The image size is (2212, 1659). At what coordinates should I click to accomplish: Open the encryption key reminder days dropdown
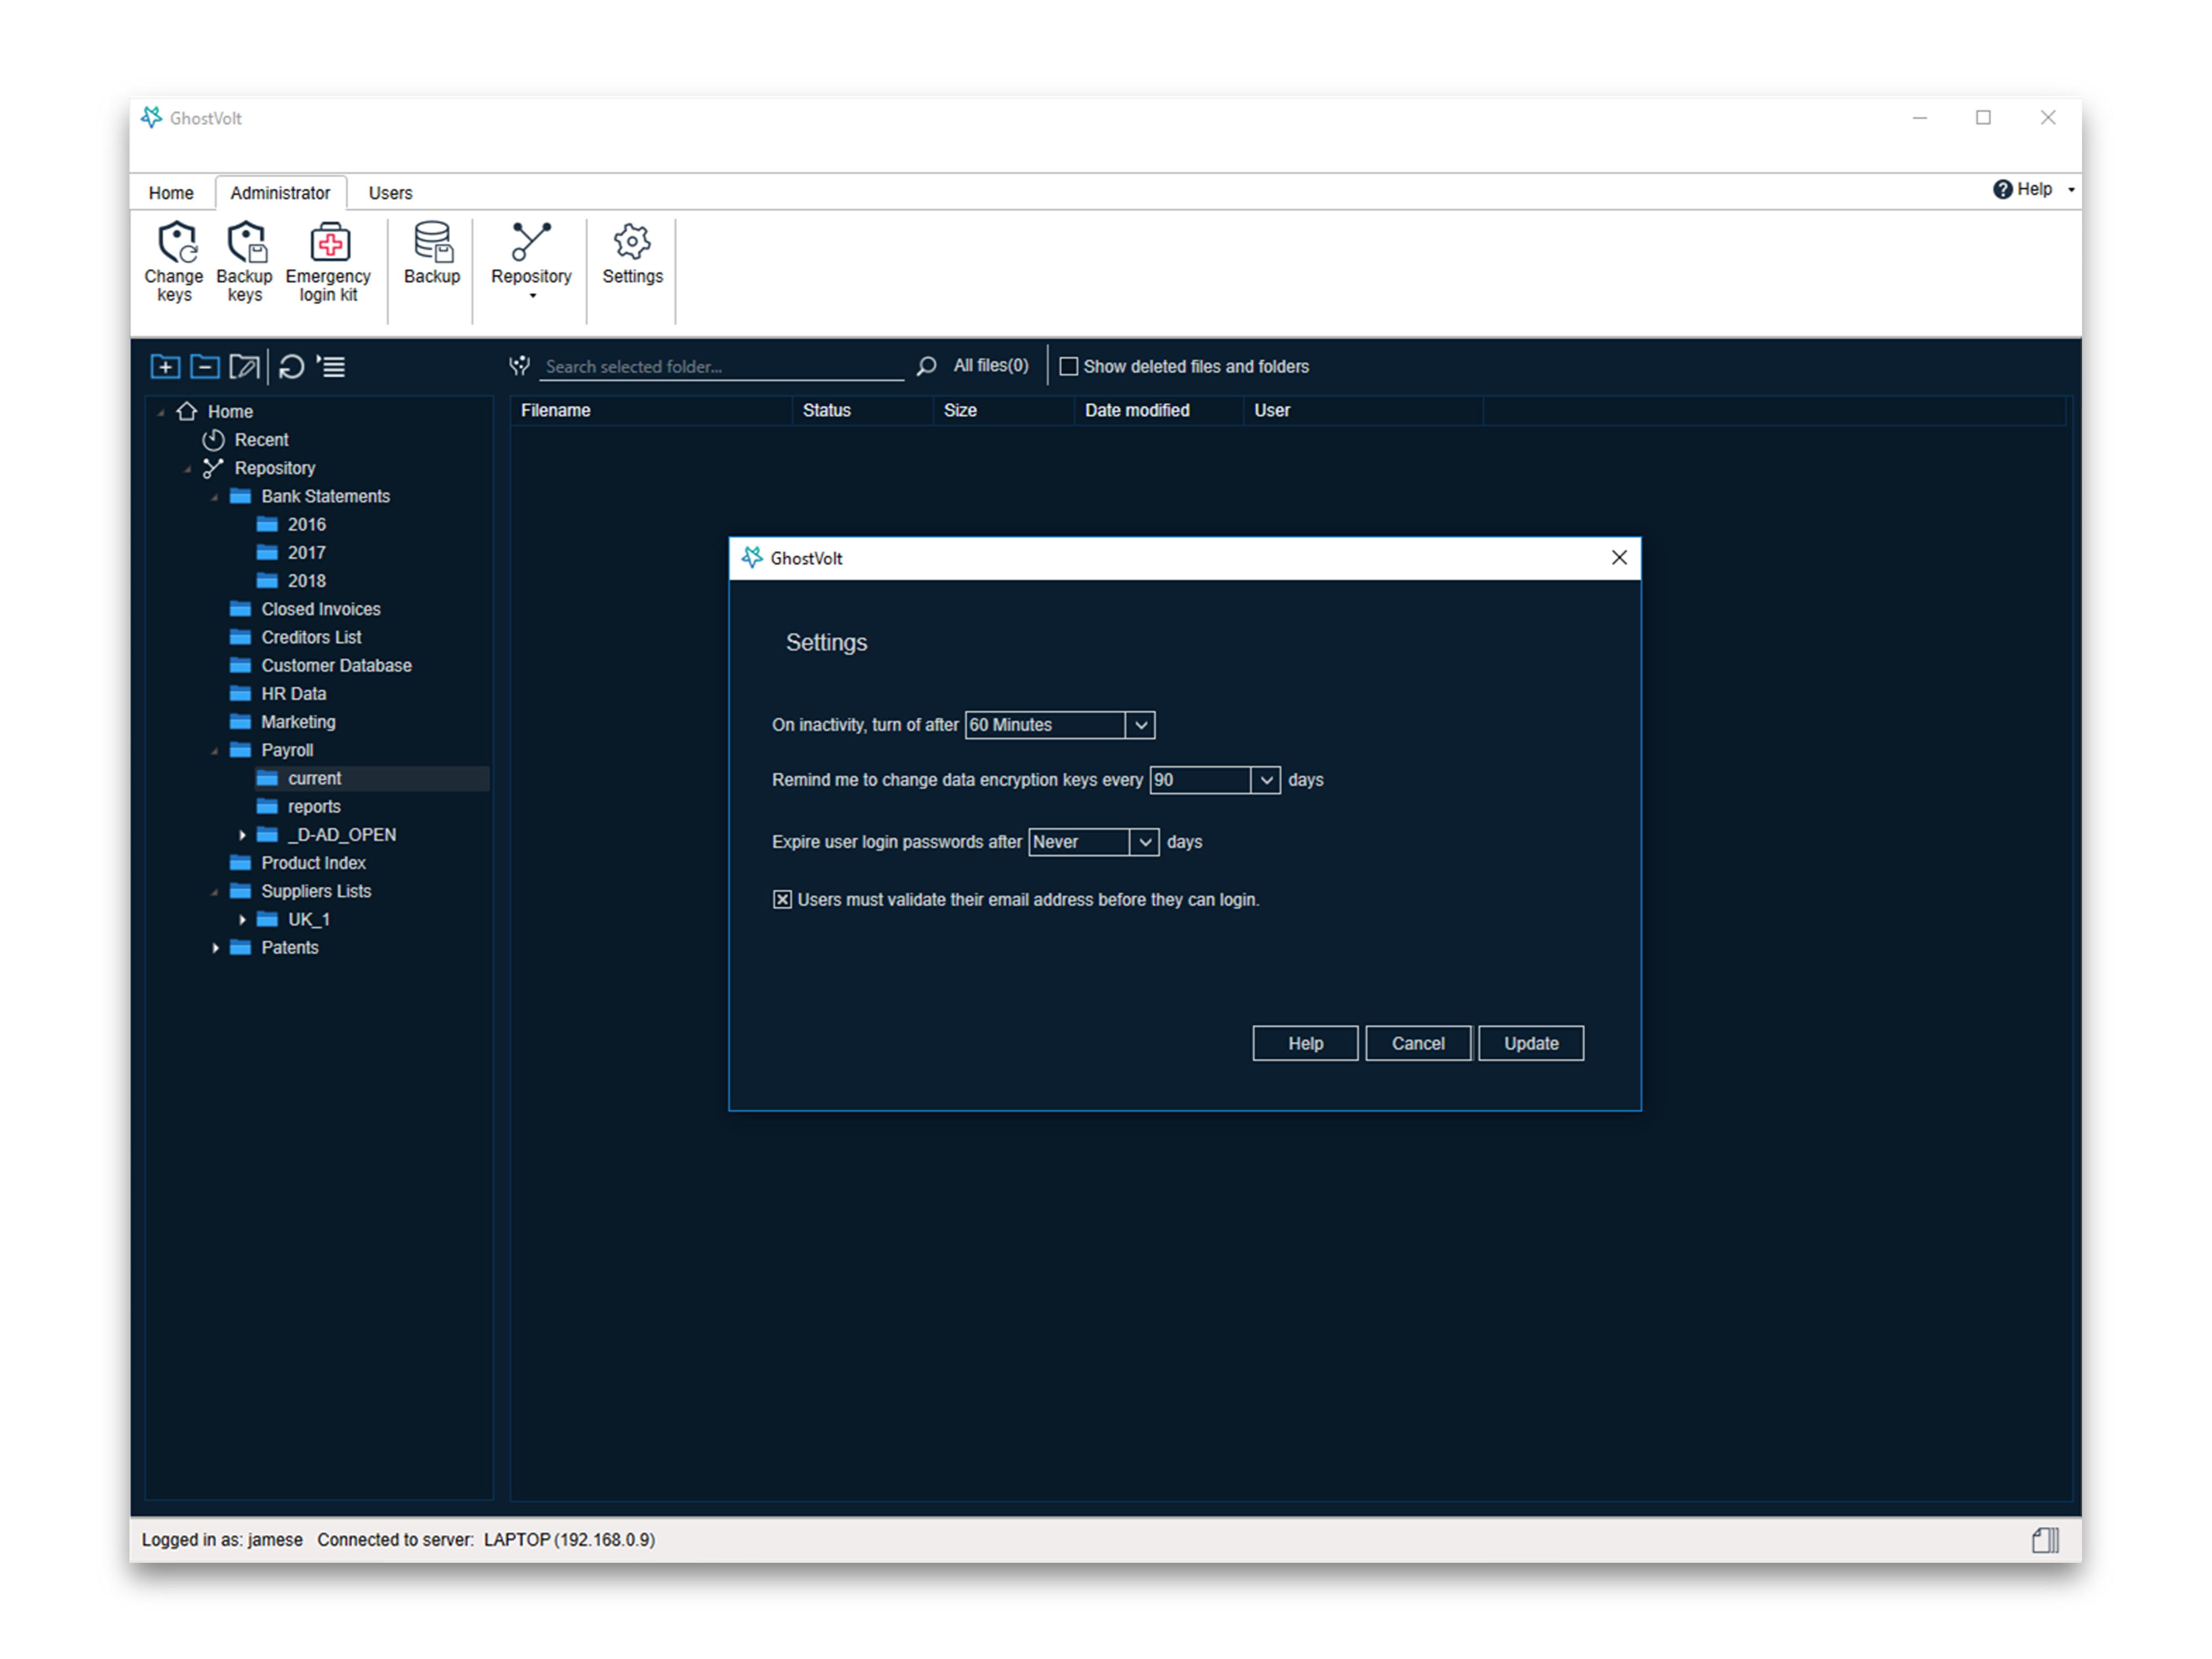coord(1266,780)
